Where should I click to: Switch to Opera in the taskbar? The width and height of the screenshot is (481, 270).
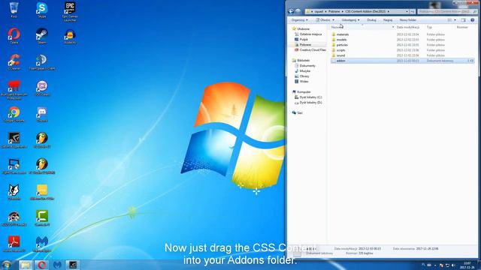tap(42, 265)
